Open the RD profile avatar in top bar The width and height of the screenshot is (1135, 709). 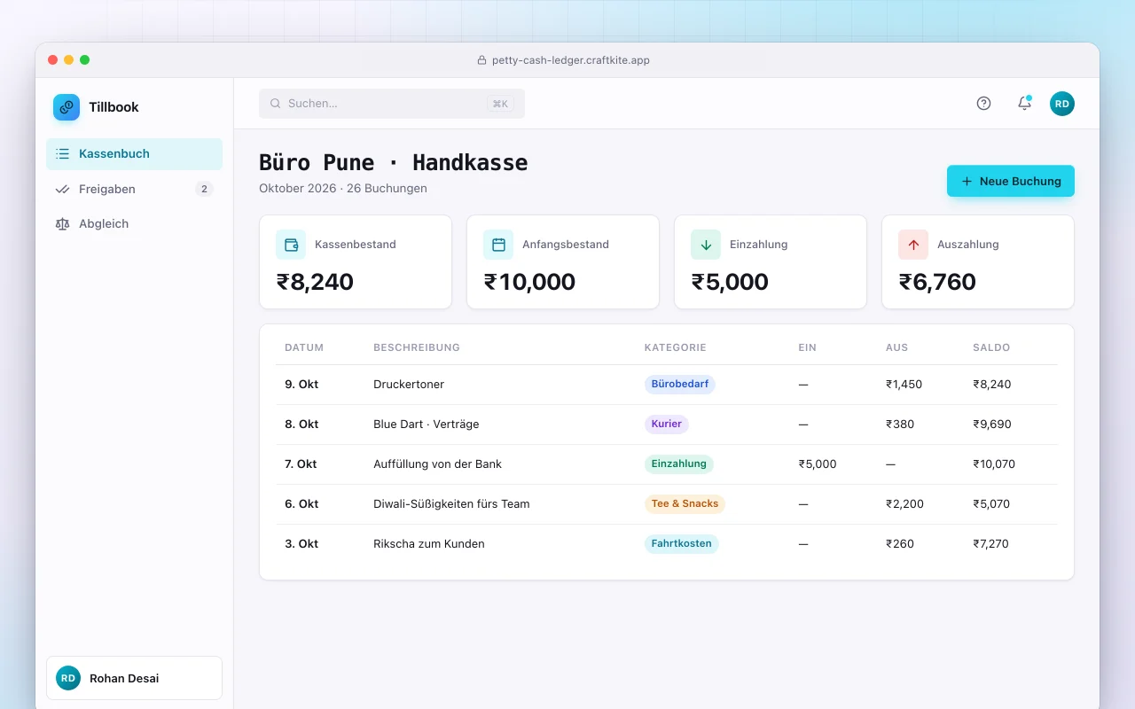[x=1062, y=104]
